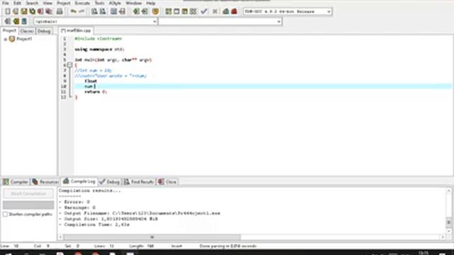Click the Open file toolbar icon
Image resolution: width=454 pixels, height=255 pixels.
pyautogui.click(x=16, y=11)
